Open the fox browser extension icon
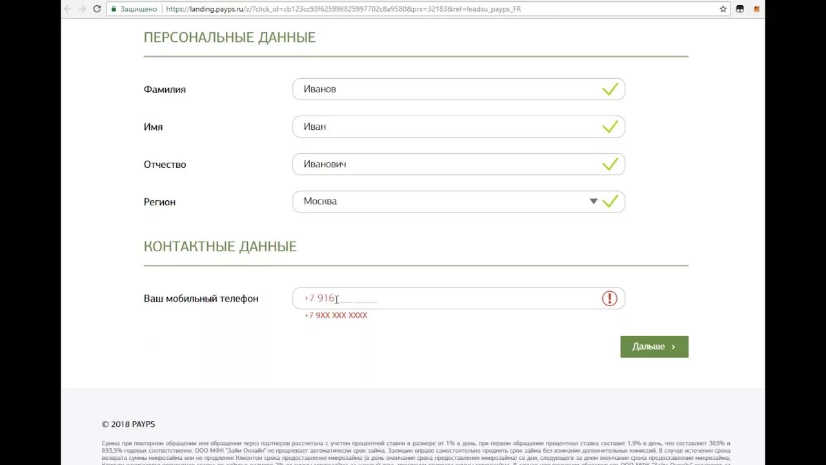 pyautogui.click(x=757, y=9)
